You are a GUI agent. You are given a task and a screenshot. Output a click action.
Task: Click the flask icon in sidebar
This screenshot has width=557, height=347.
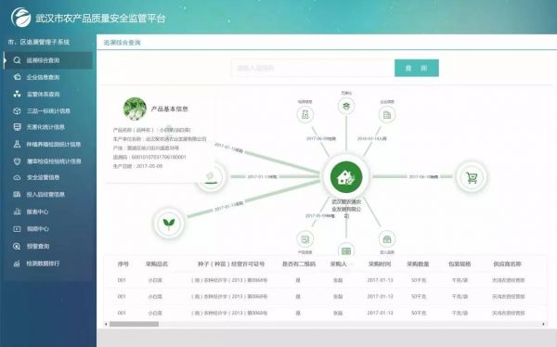[x=17, y=144]
